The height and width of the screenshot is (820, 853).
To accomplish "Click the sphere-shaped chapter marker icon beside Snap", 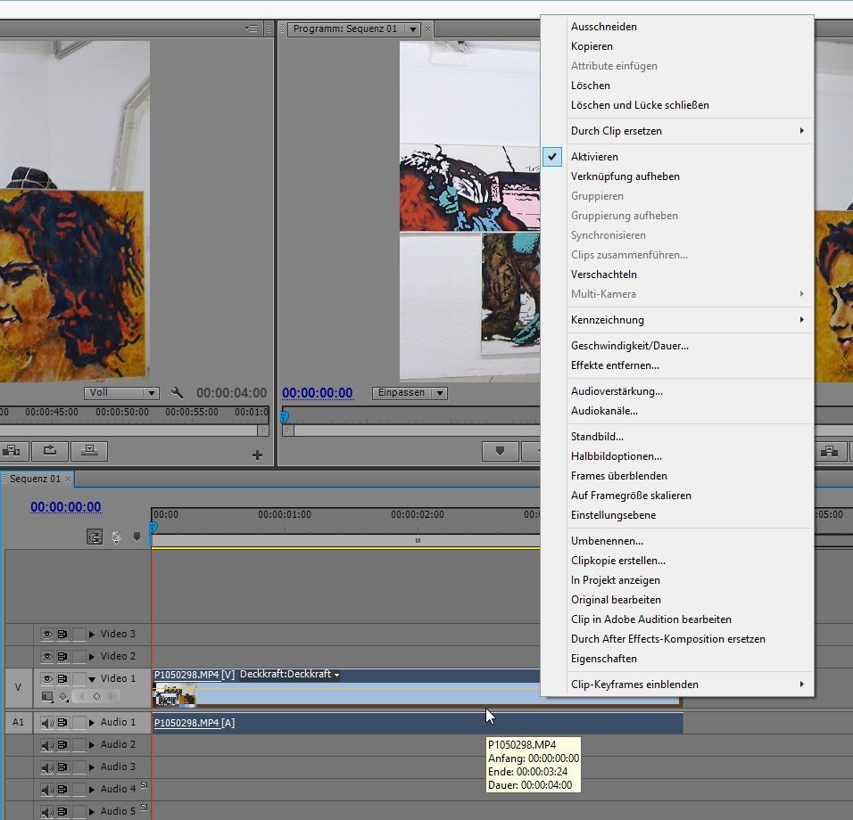I will (x=116, y=537).
